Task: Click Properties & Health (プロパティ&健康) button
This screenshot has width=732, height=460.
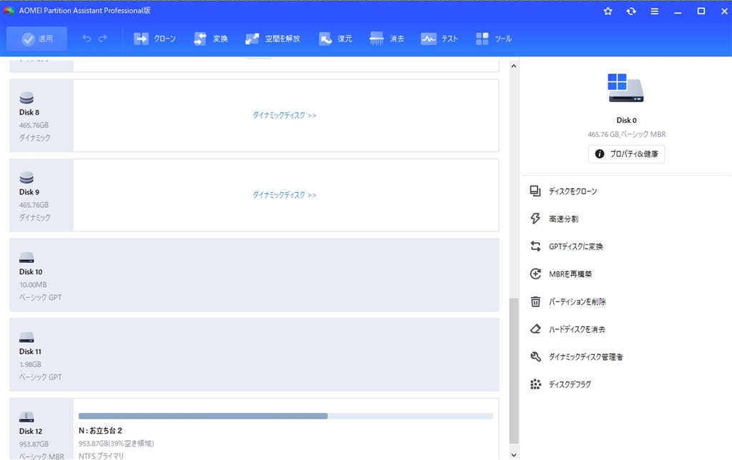Action: click(x=626, y=154)
